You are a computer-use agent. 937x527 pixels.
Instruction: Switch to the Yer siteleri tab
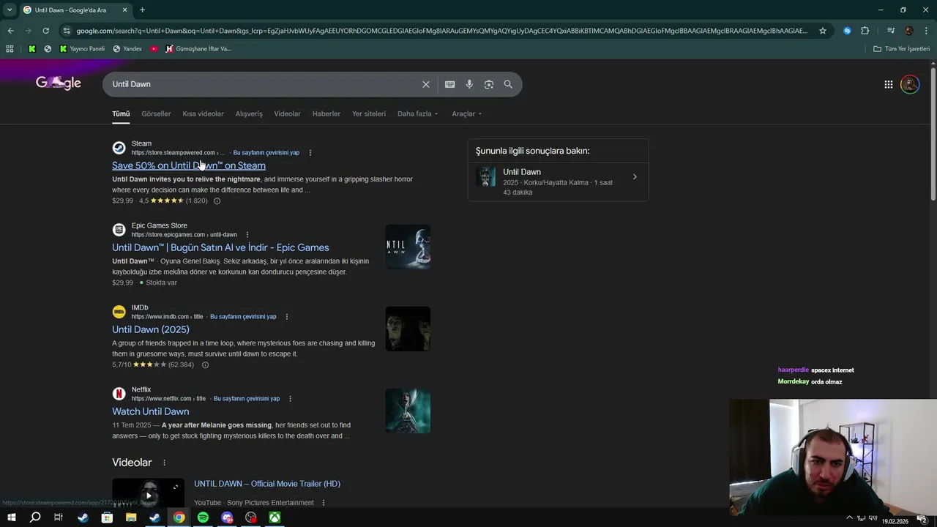coord(369,113)
